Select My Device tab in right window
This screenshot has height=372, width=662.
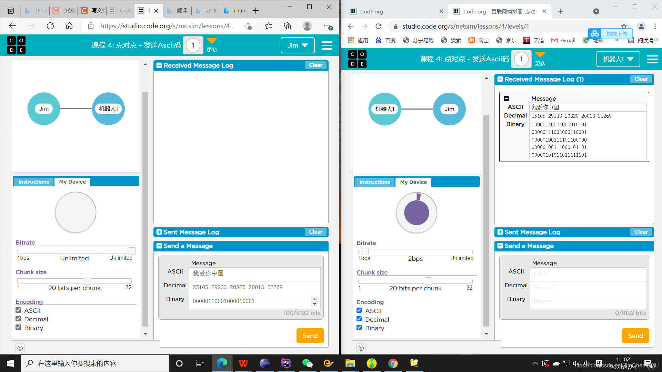tap(413, 182)
